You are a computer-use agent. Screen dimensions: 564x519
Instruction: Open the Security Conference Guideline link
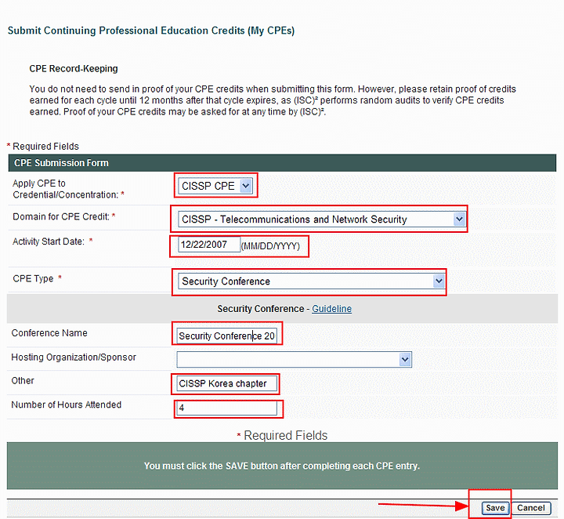tap(331, 309)
